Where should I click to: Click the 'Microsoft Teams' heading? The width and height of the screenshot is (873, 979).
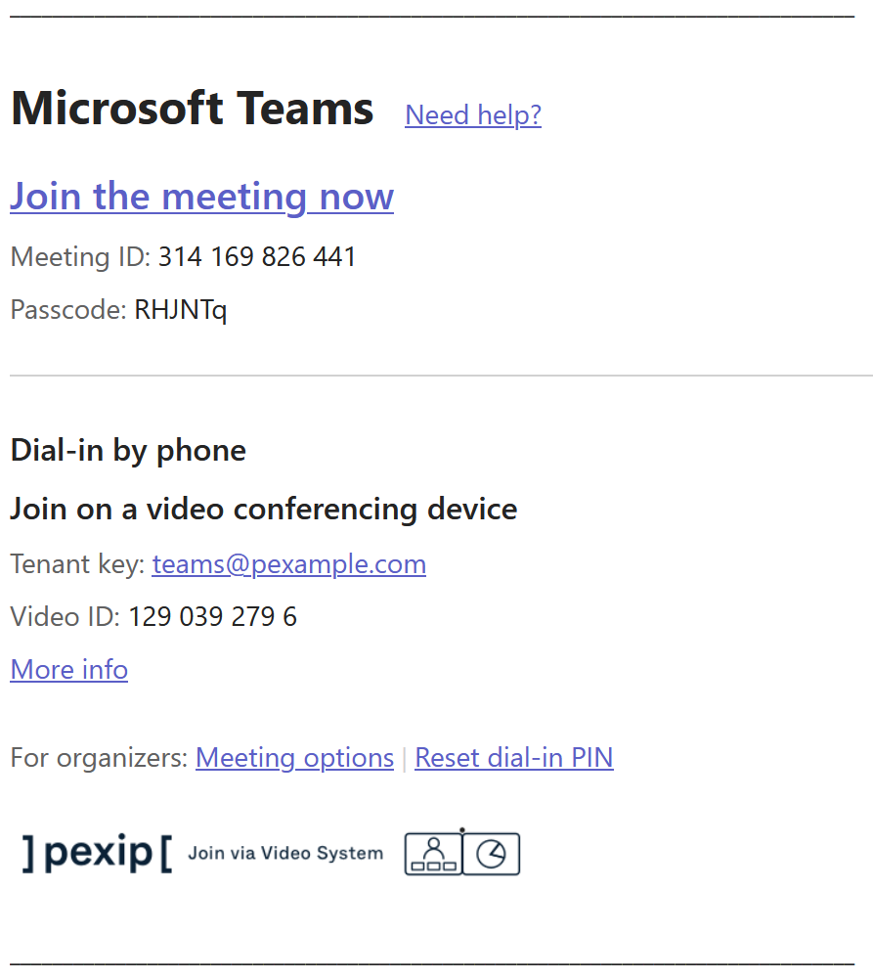(192, 108)
